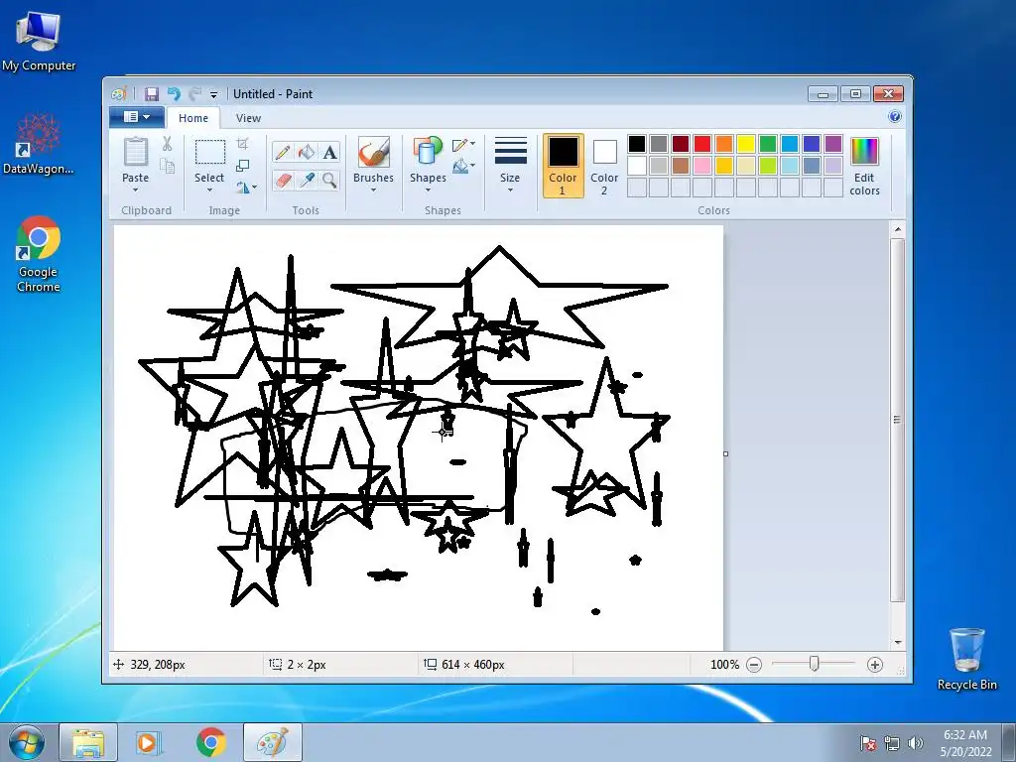Click the vertical scrollbar thumb

[897, 420]
